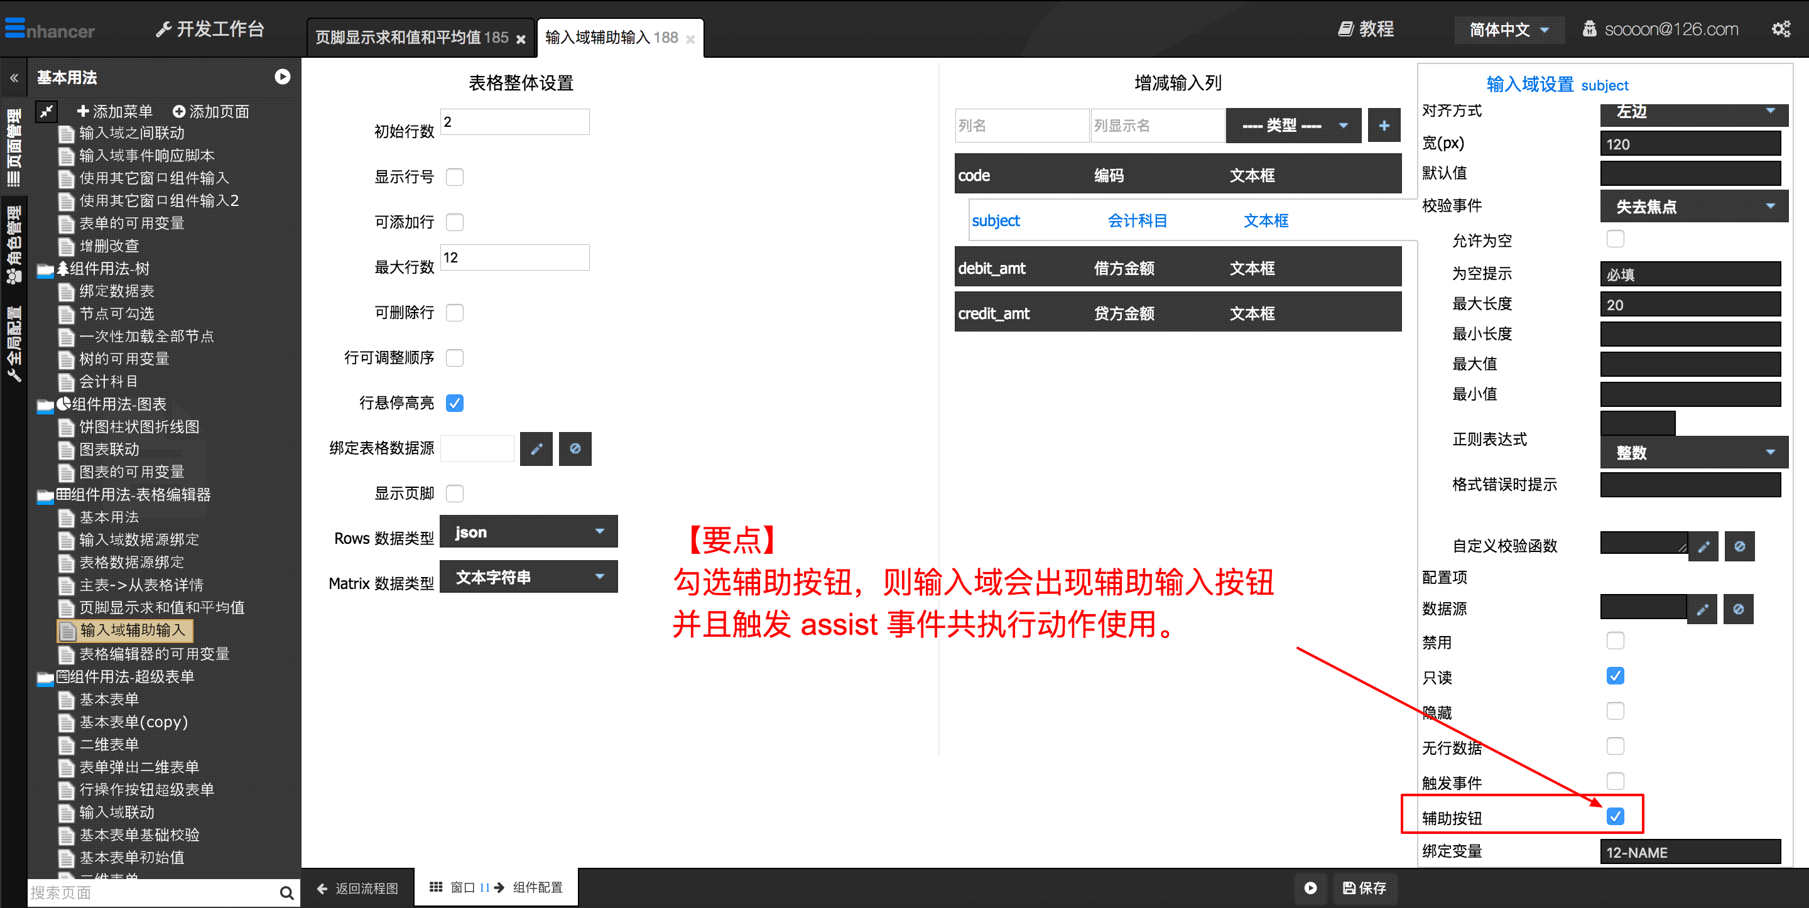This screenshot has width=1809, height=908.
Task: Enable the 显示行号 checkbox
Action: coord(455,177)
